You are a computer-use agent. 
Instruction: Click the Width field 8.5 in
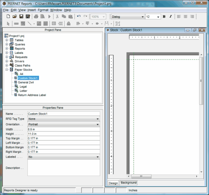point(64,129)
